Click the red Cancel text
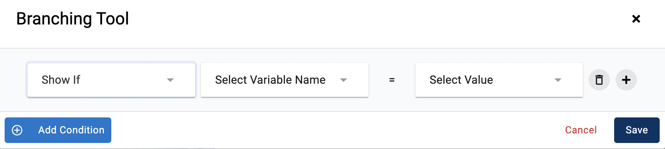Image resolution: width=665 pixels, height=149 pixels. pos(581,130)
